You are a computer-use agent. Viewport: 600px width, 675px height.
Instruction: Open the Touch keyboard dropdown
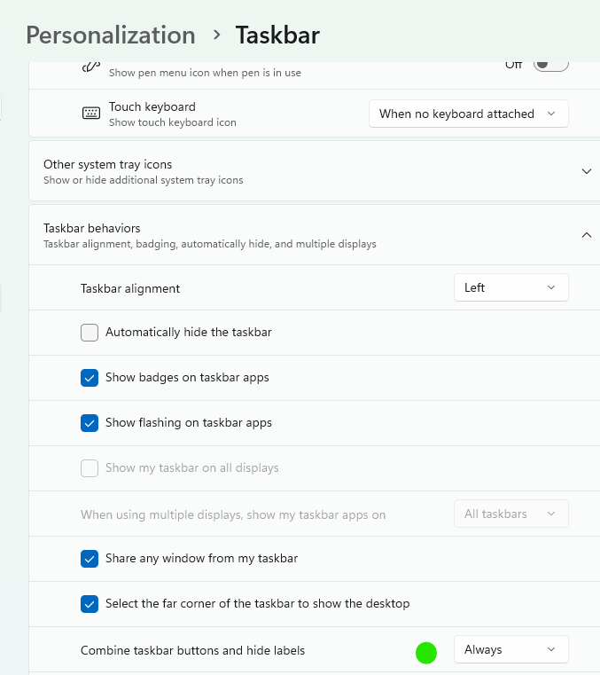(468, 114)
